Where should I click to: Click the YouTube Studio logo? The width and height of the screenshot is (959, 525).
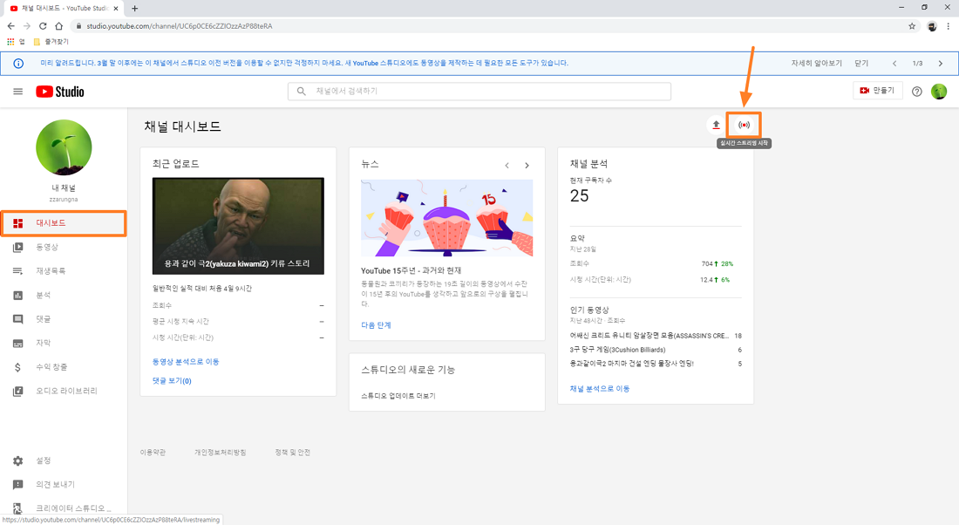pyautogui.click(x=60, y=92)
